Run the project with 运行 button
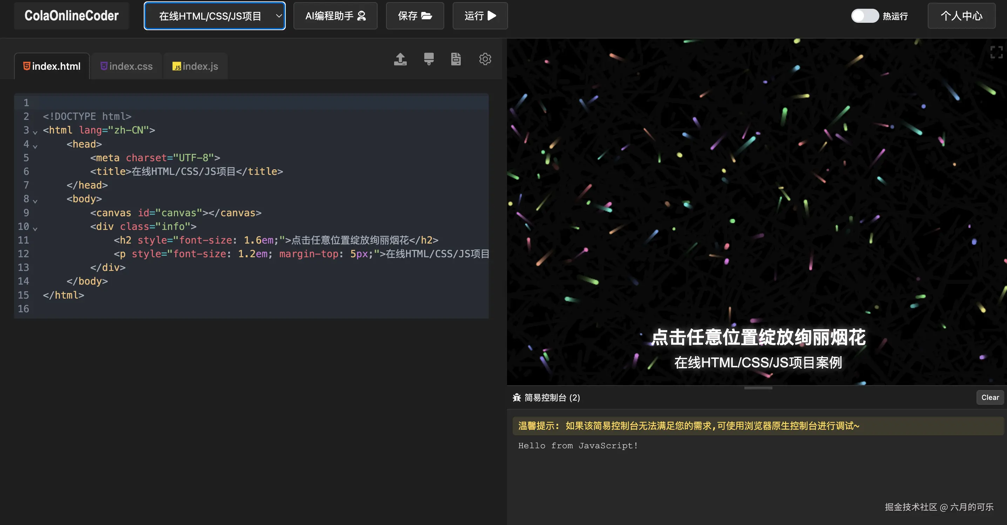This screenshot has height=525, width=1007. (480, 16)
